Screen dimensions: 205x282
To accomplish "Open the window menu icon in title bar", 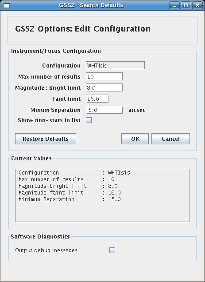I will pos(7,5).
